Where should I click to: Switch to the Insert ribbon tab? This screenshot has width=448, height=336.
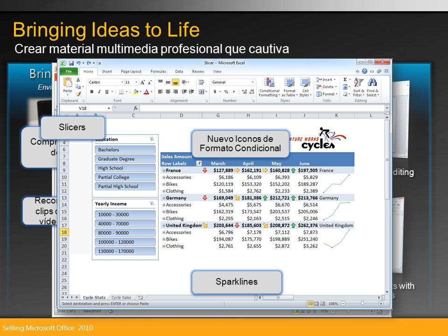(x=107, y=71)
